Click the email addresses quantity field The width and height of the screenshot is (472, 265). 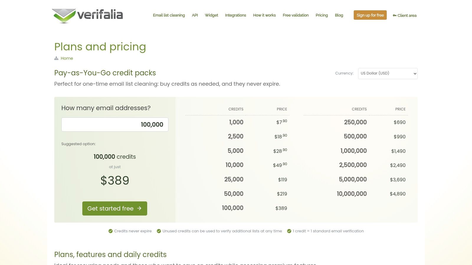[x=115, y=125]
